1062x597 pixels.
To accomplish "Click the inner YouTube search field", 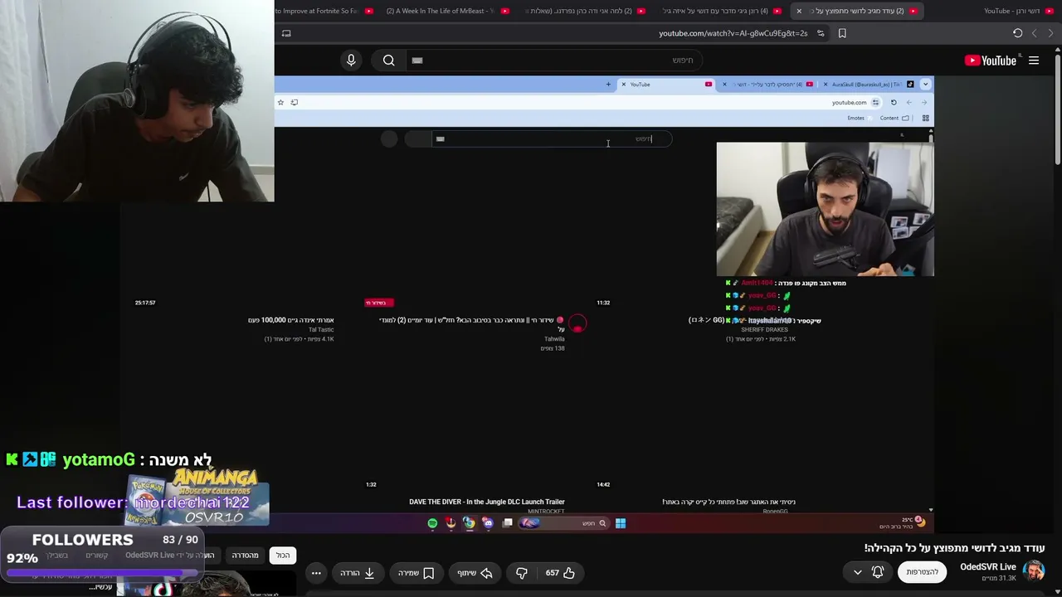I will (552, 138).
